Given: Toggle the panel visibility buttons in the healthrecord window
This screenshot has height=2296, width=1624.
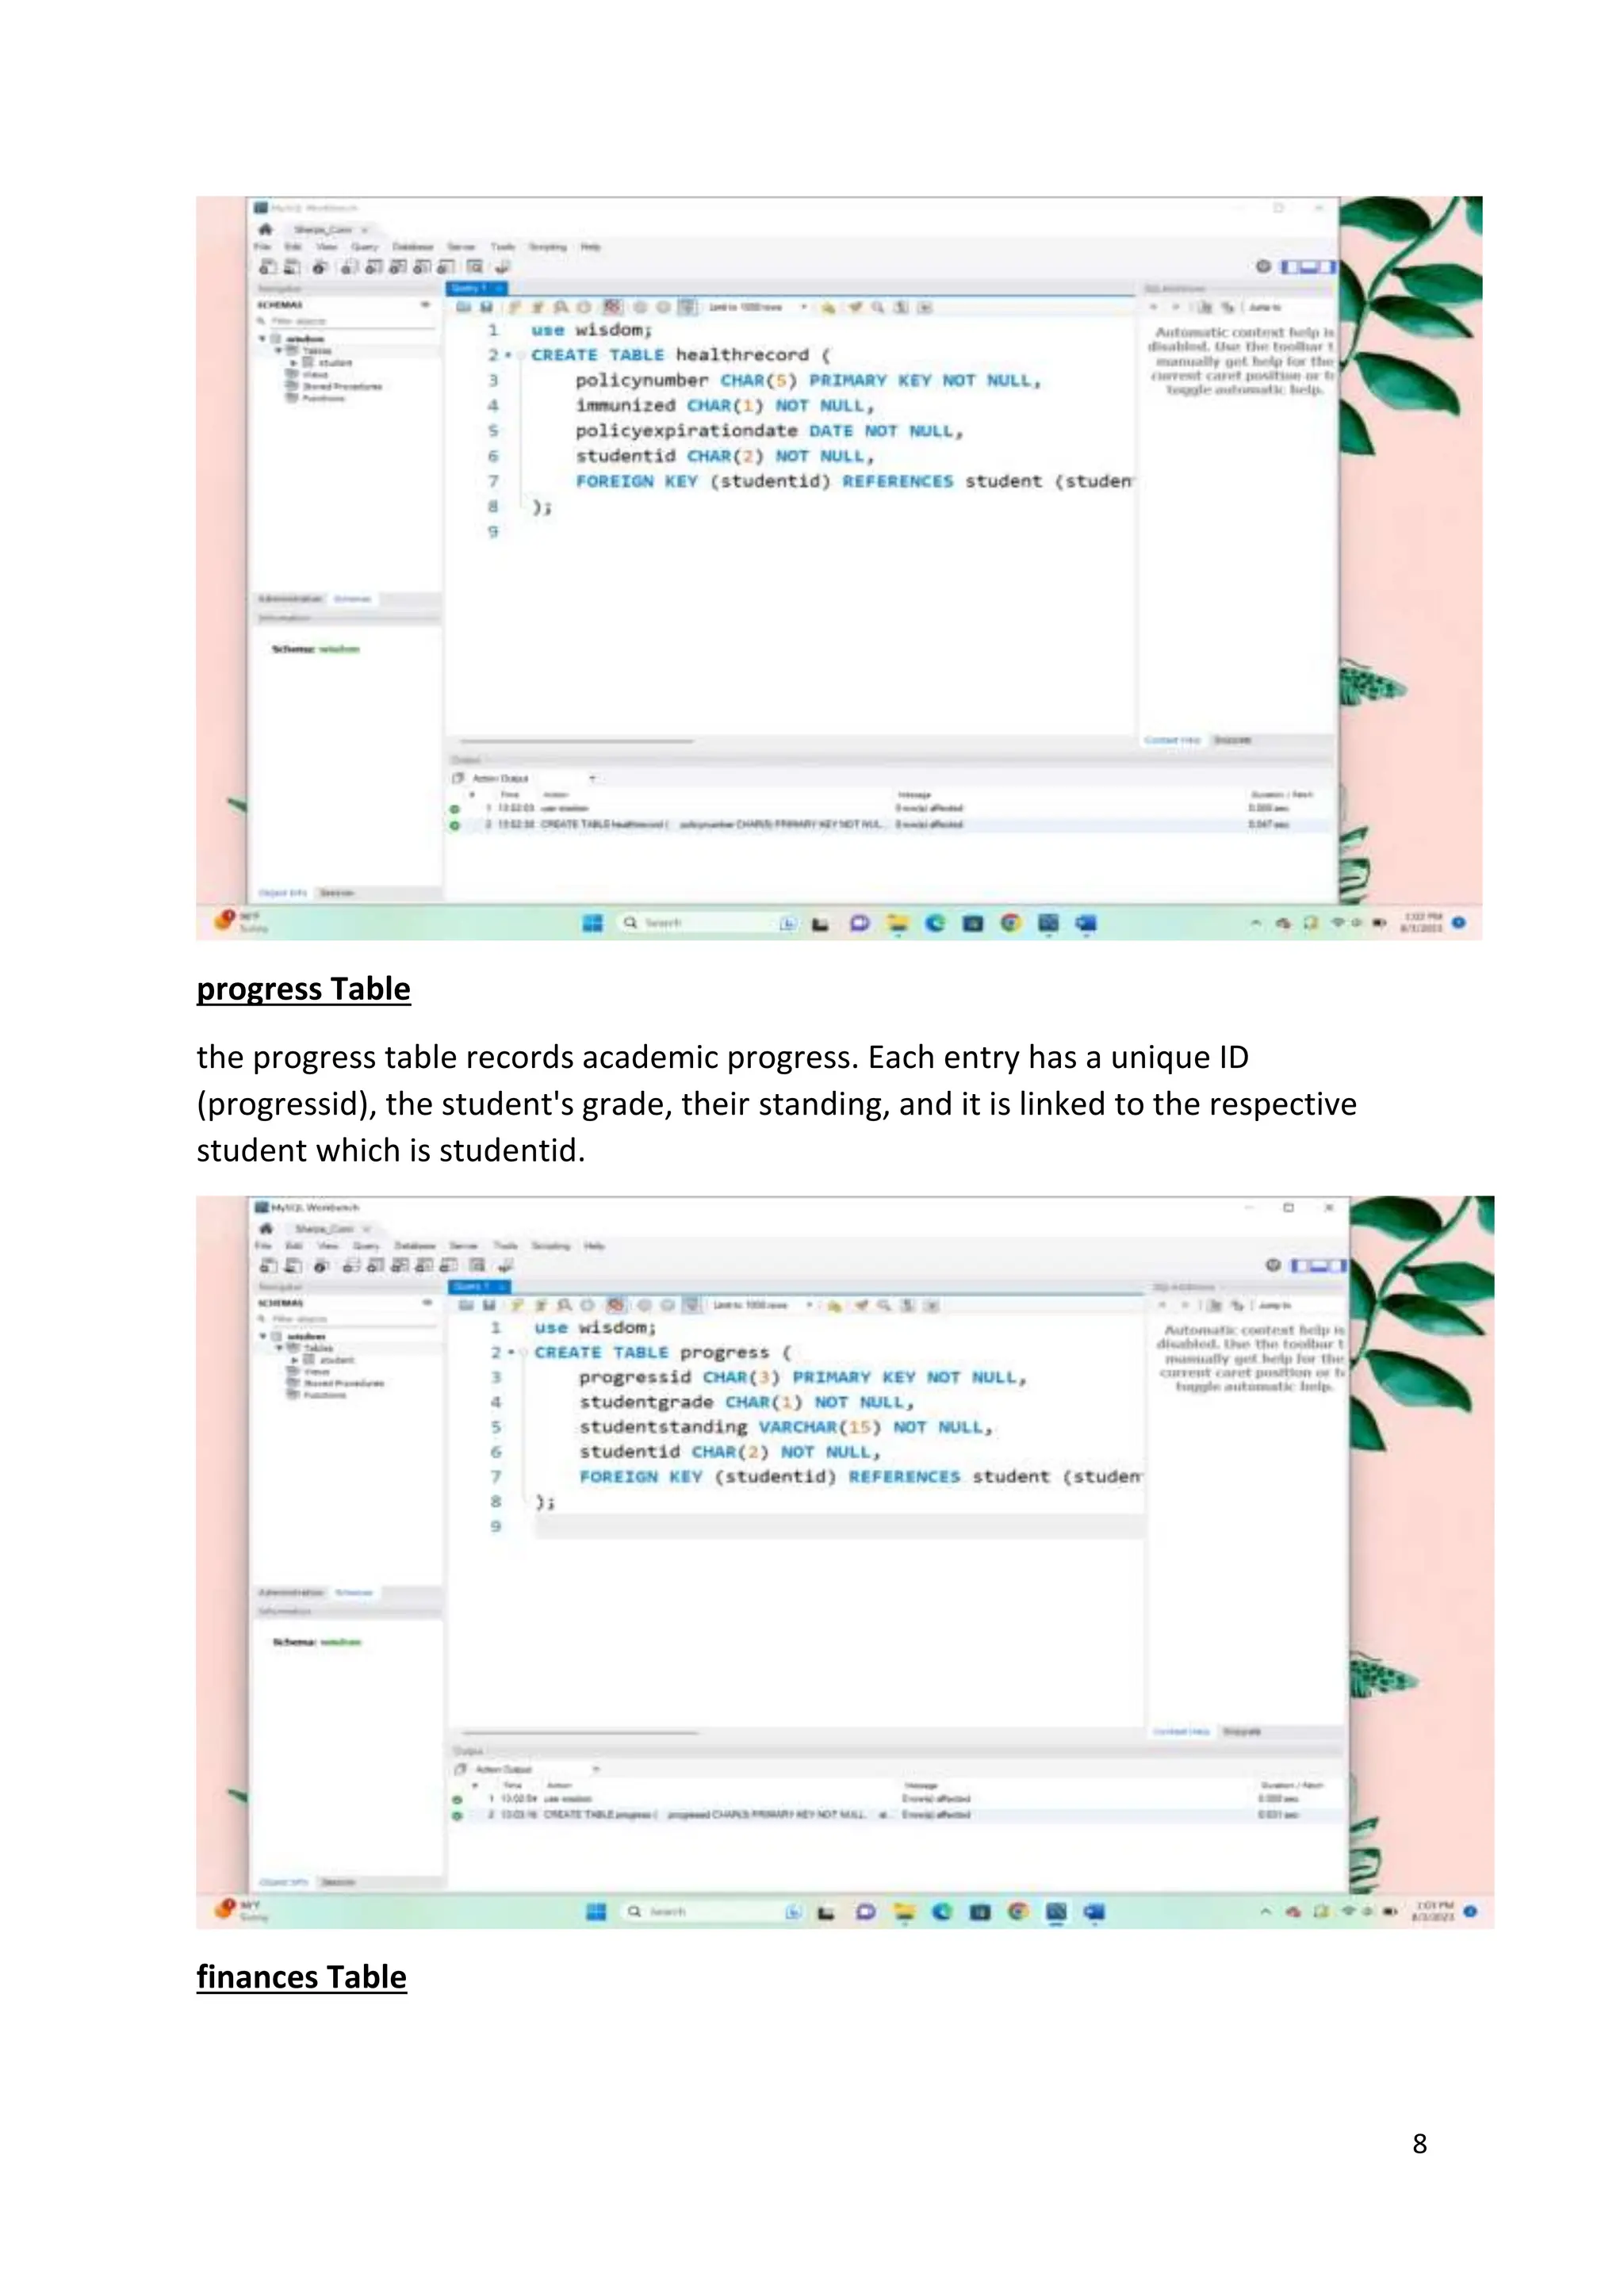Looking at the screenshot, I should click(x=1308, y=266).
